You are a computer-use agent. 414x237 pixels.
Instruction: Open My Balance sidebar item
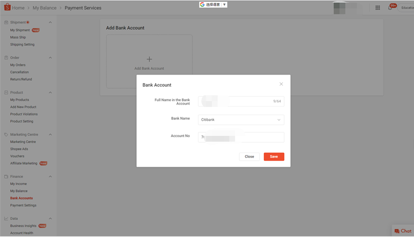(x=19, y=191)
